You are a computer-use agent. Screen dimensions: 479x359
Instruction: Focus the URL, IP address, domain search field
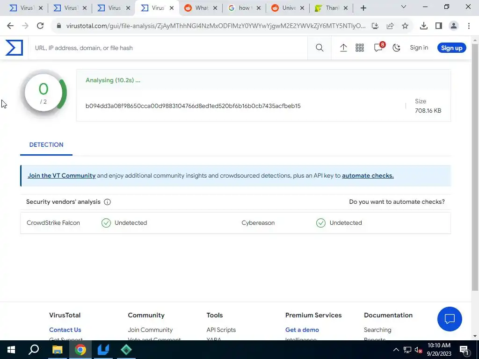[x=168, y=48]
